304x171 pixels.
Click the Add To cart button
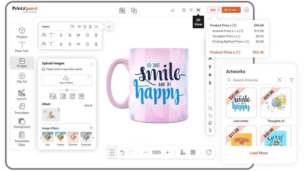tap(231, 10)
